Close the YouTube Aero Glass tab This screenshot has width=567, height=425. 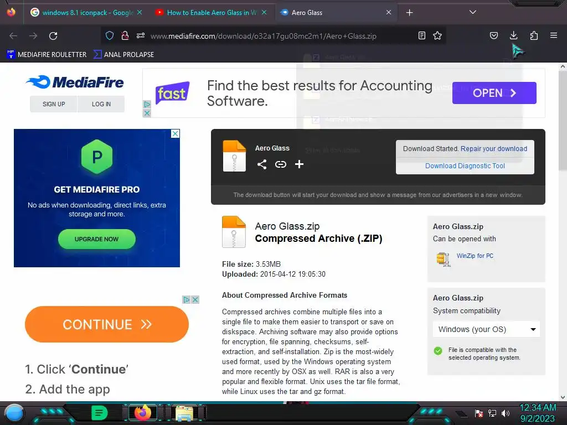(x=264, y=12)
